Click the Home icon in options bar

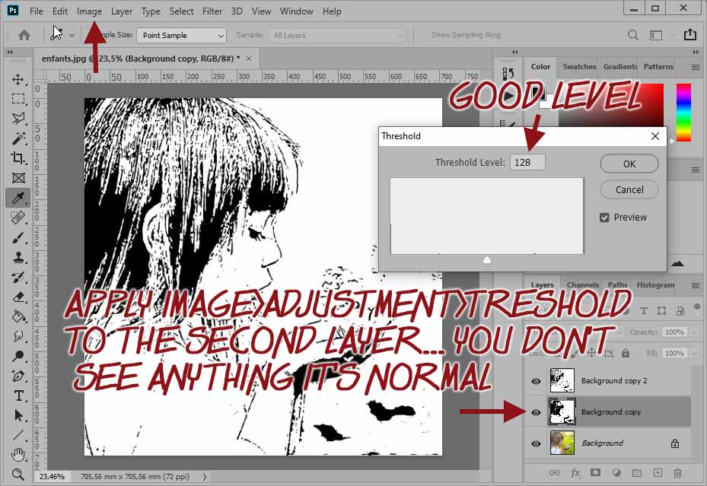pyautogui.click(x=24, y=35)
